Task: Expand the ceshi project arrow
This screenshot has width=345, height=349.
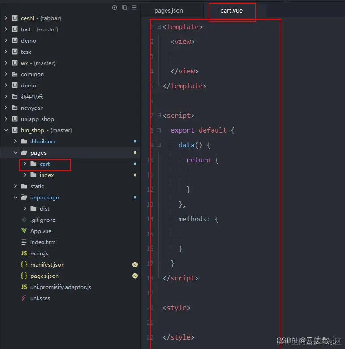Action: (x=6, y=18)
